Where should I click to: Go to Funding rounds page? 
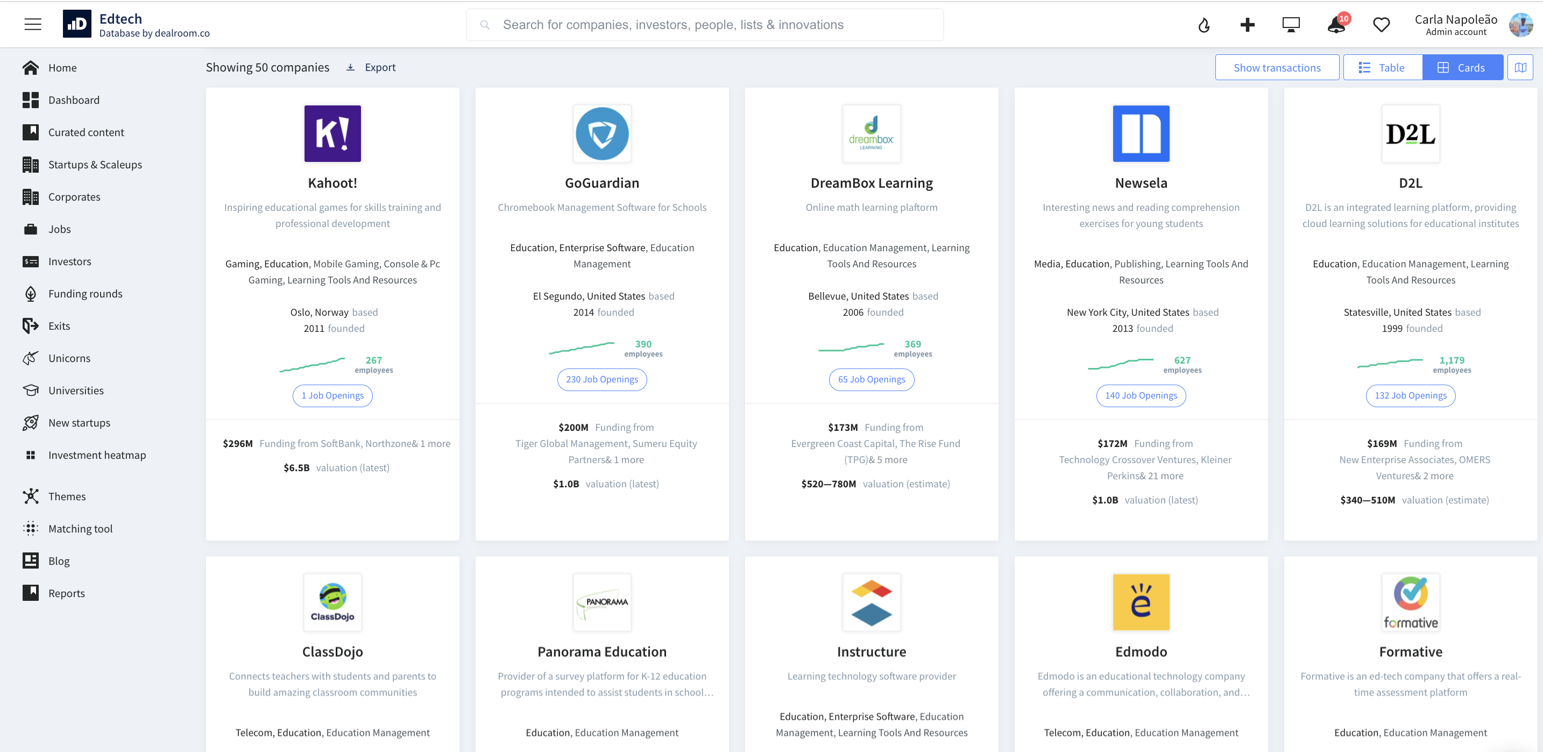pos(85,293)
